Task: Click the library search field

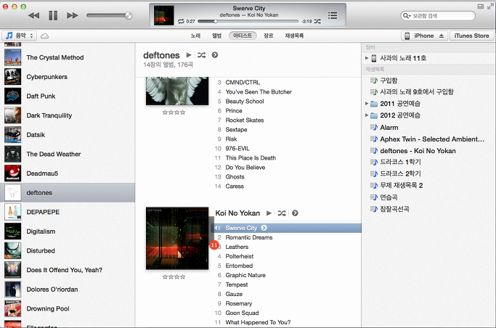Action: point(438,16)
